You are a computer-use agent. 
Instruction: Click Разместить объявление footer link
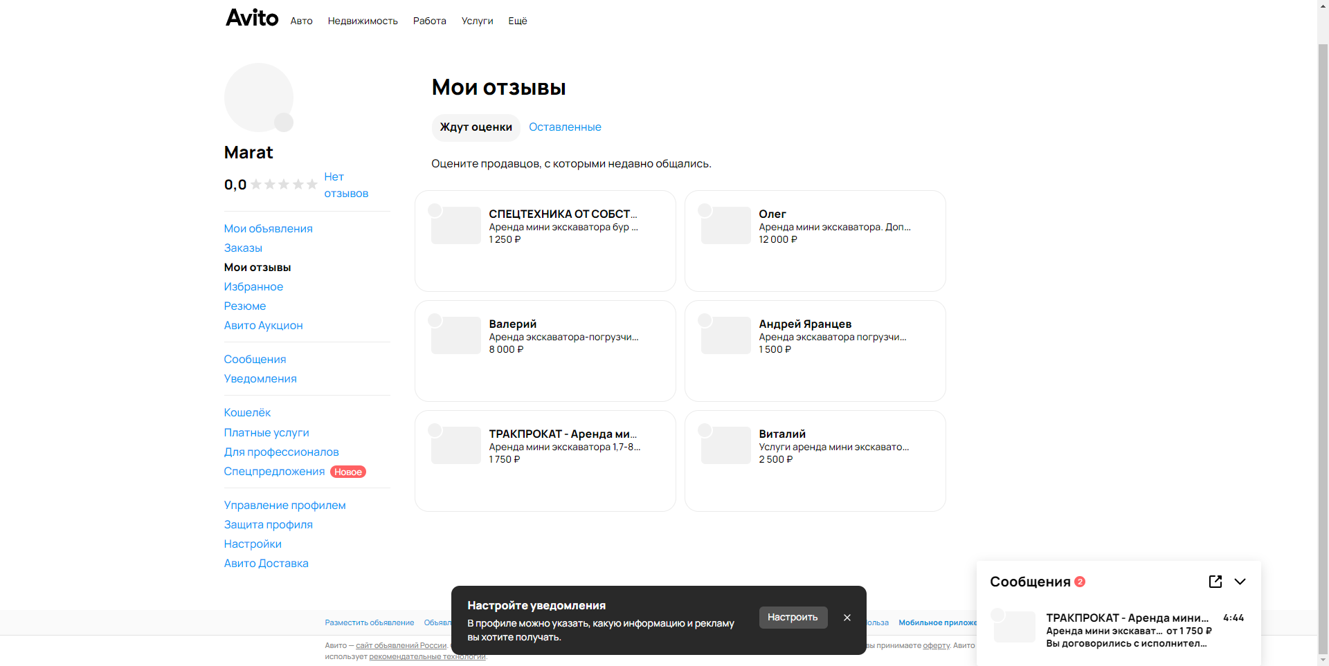tap(370, 622)
